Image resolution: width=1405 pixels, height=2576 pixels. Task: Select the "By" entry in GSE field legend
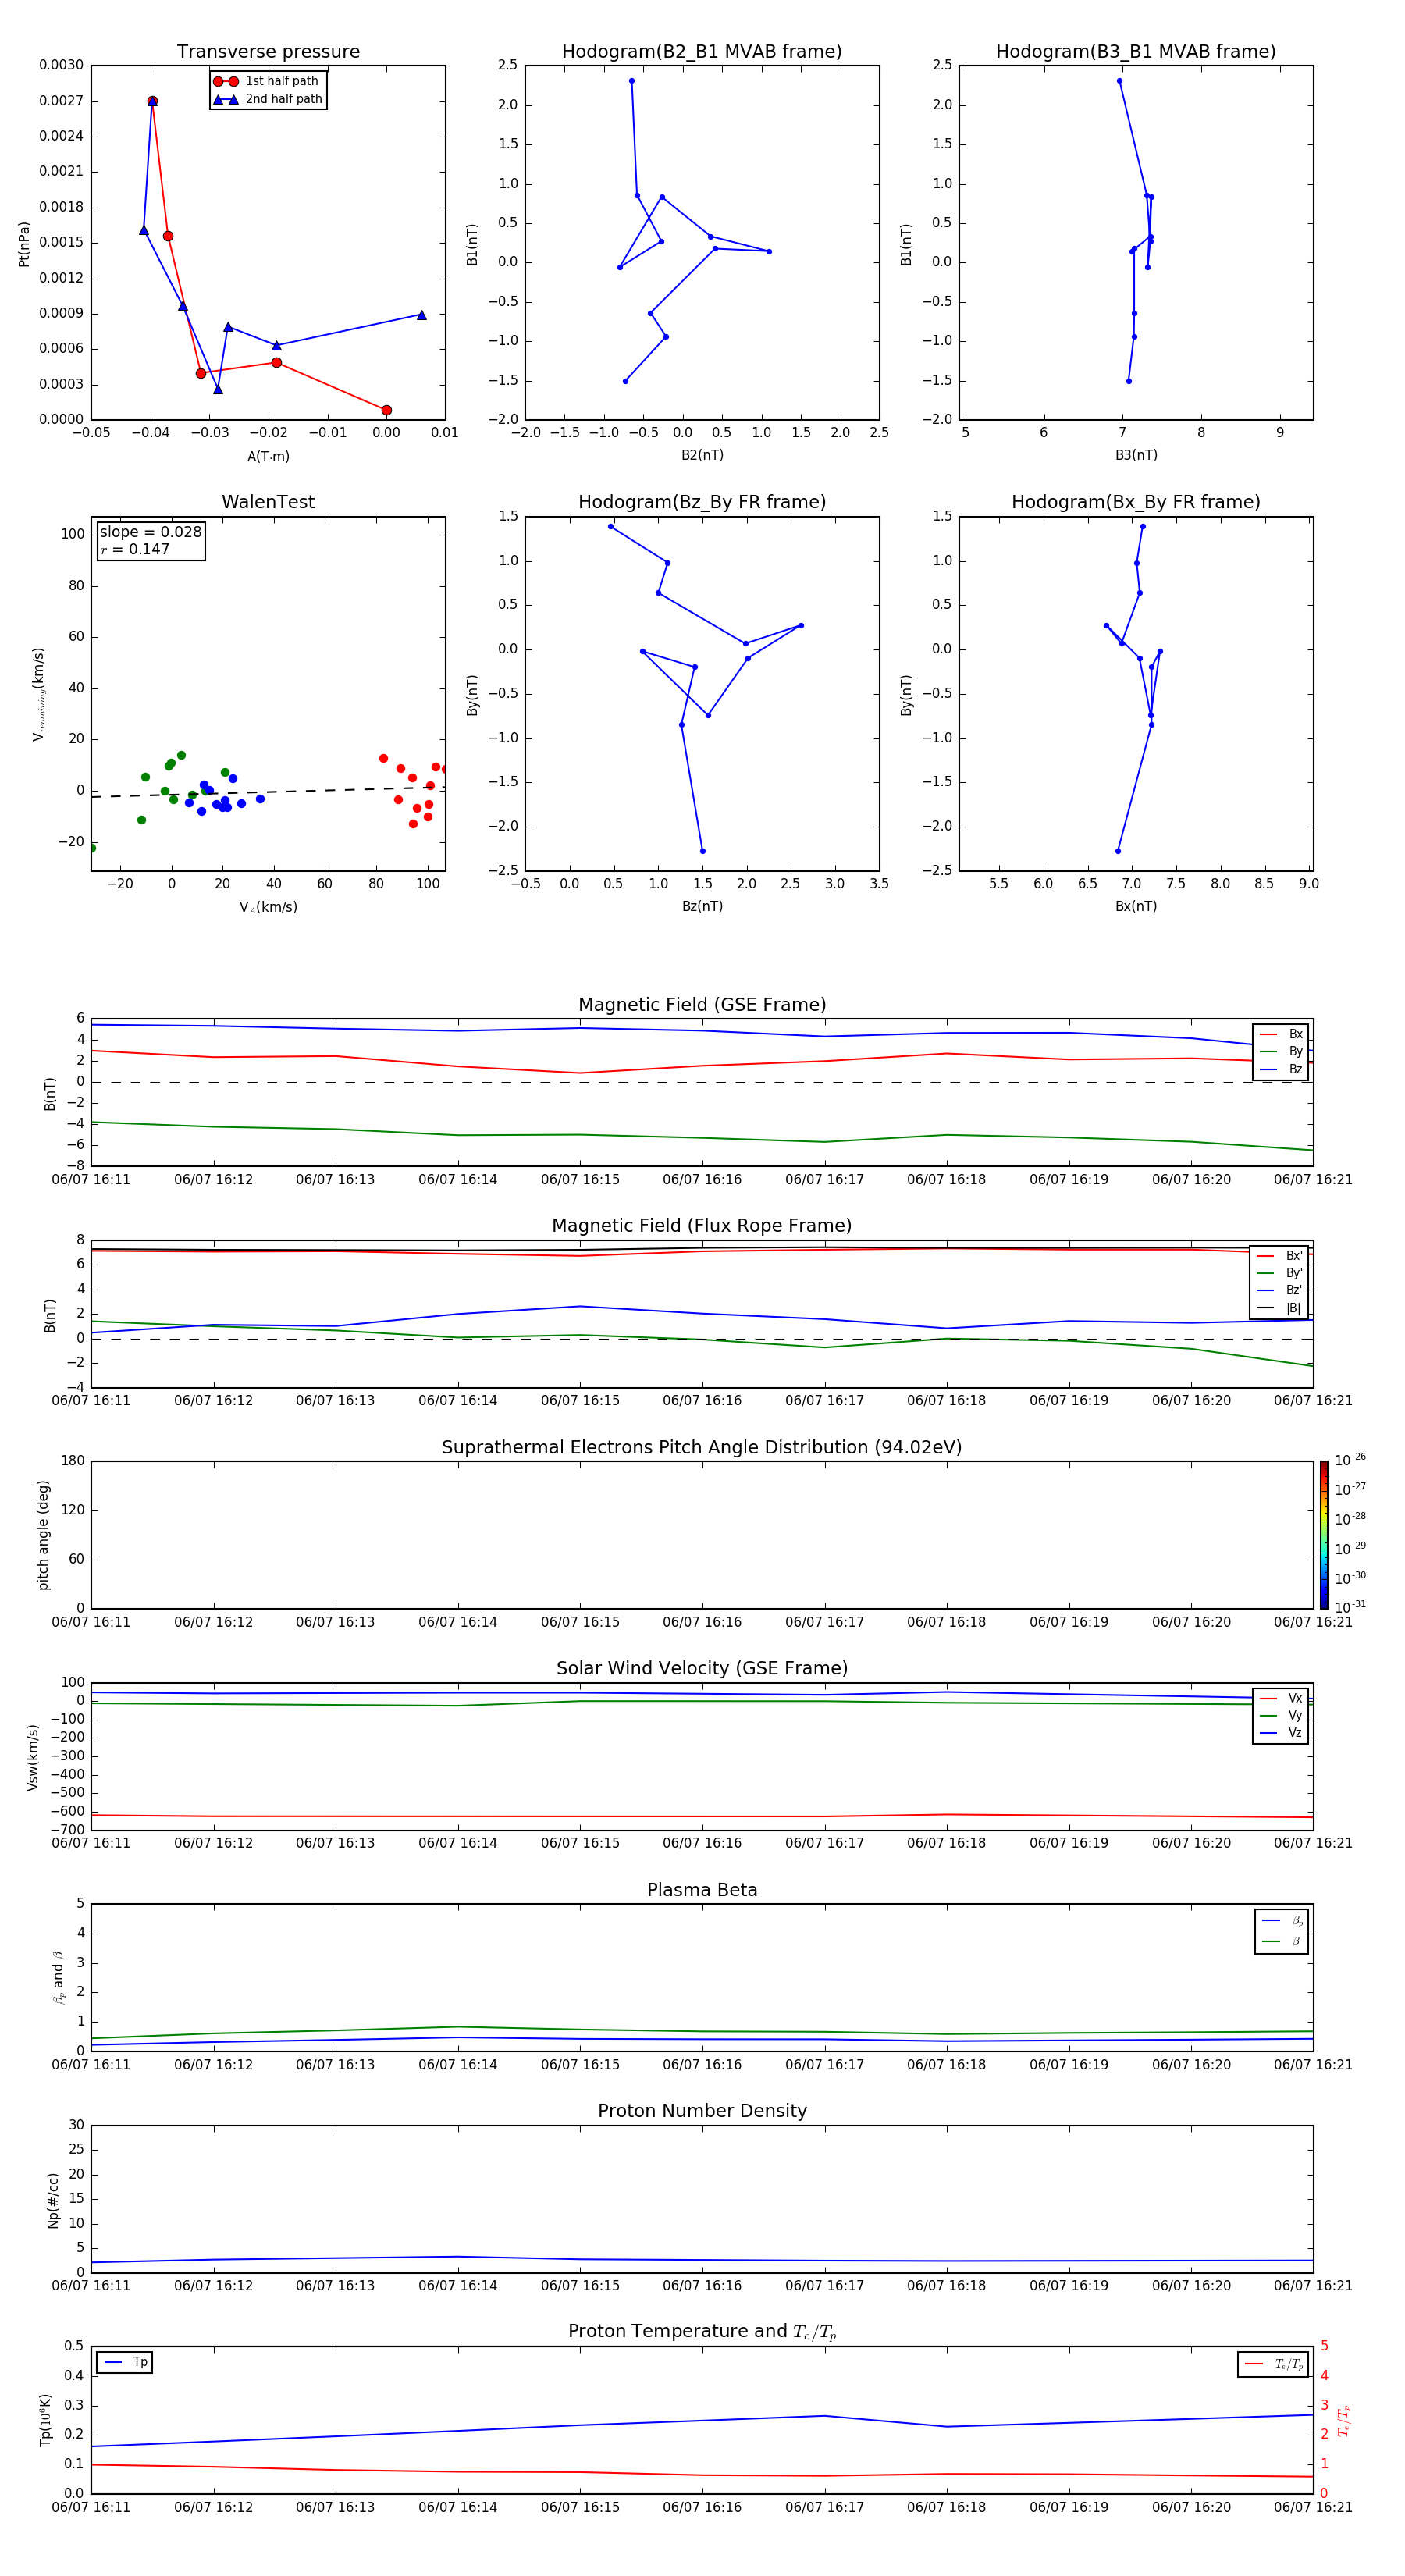(1281, 1051)
